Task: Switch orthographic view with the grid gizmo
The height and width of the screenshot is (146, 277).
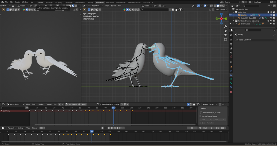Action: tap(225, 40)
